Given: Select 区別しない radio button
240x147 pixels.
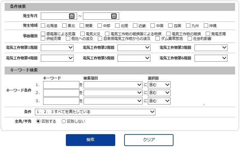Looking at the screenshot, I should tap(64, 121).
